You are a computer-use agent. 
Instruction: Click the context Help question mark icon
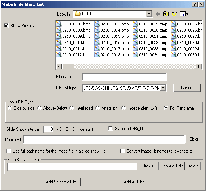(195, 4)
